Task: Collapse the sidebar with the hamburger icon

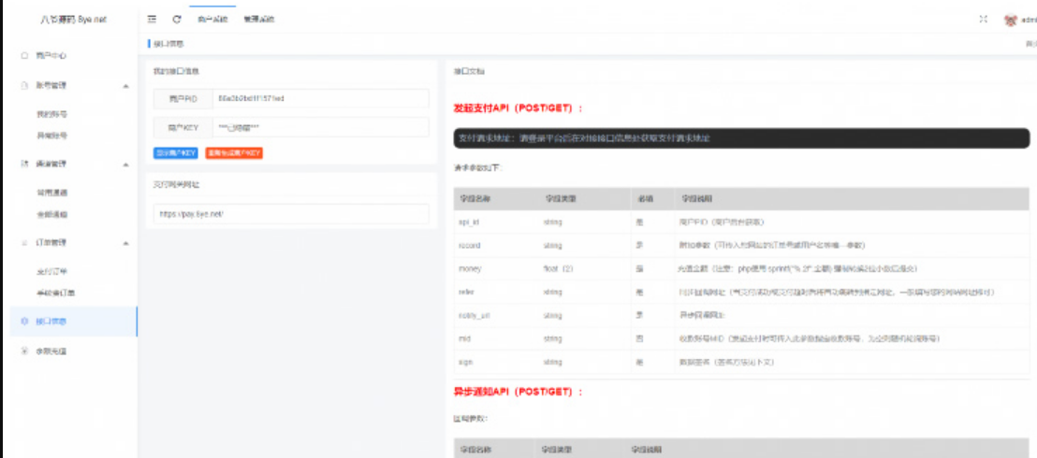Action: tap(152, 19)
